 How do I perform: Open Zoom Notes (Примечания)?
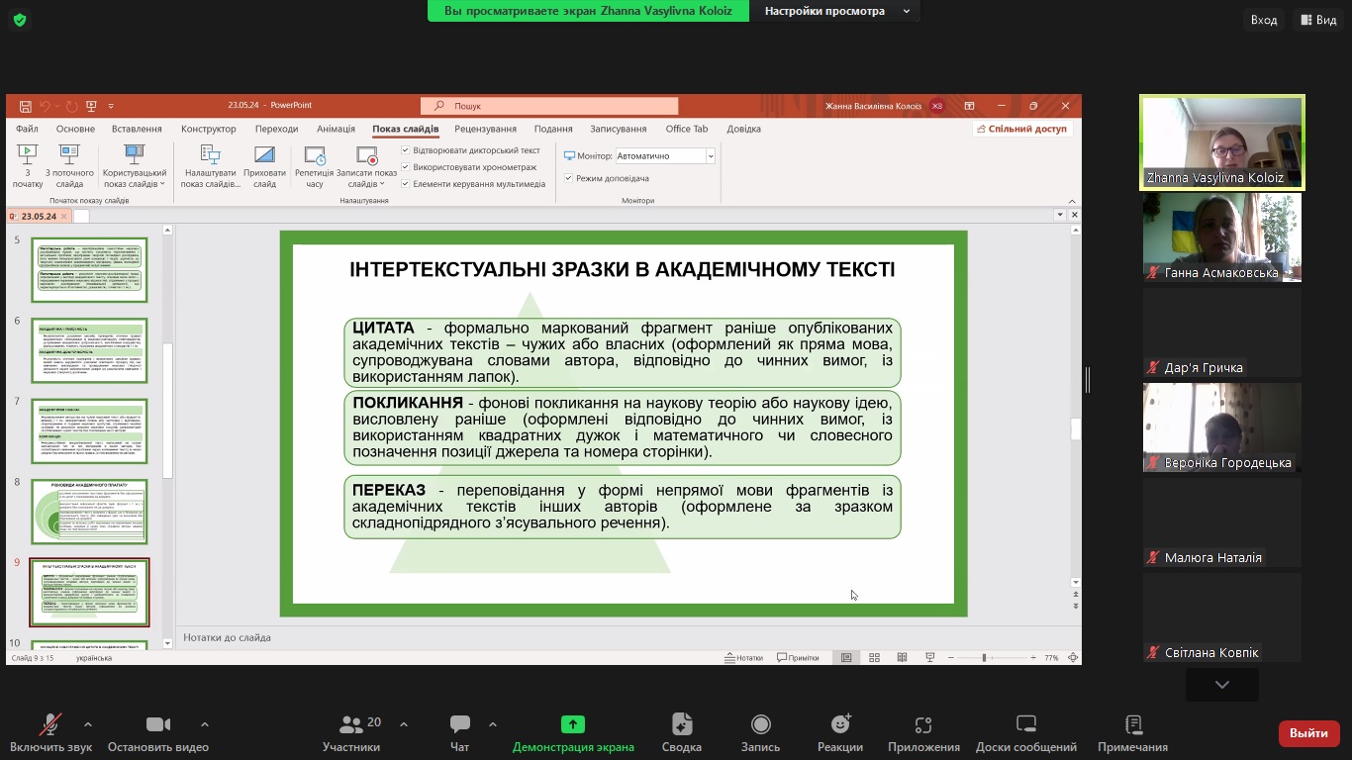(1133, 733)
